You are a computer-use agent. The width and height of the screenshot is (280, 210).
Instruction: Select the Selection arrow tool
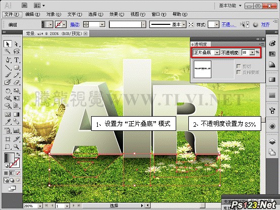point(8,44)
